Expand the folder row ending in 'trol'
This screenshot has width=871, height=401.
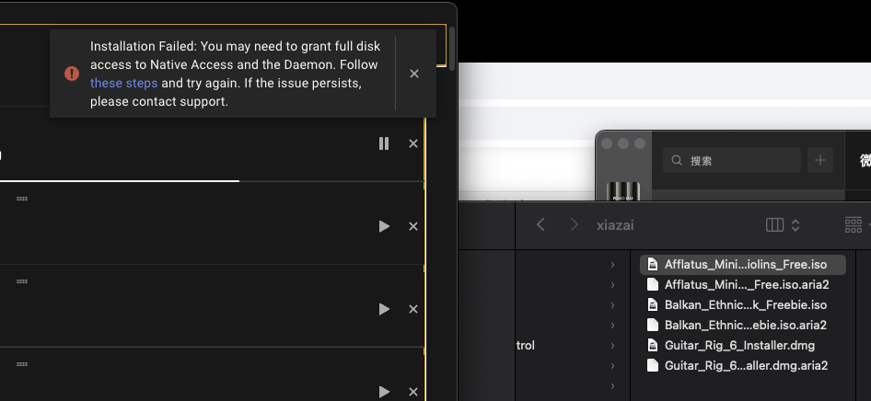click(612, 346)
